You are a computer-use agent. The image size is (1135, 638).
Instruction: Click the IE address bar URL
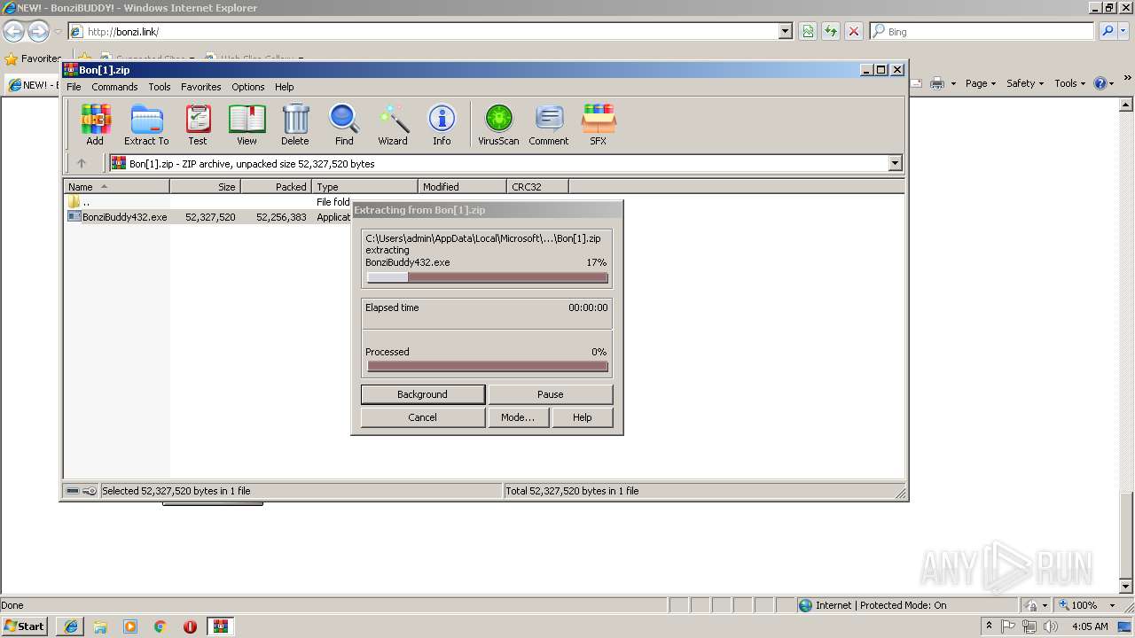pyautogui.click(x=122, y=32)
